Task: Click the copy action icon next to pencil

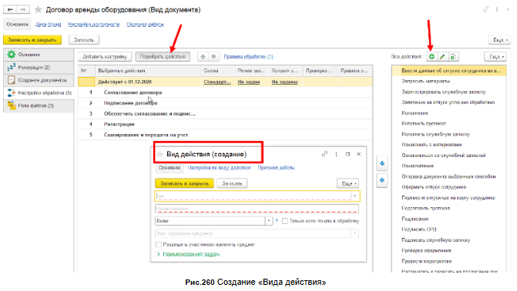Action: pyautogui.click(x=453, y=57)
